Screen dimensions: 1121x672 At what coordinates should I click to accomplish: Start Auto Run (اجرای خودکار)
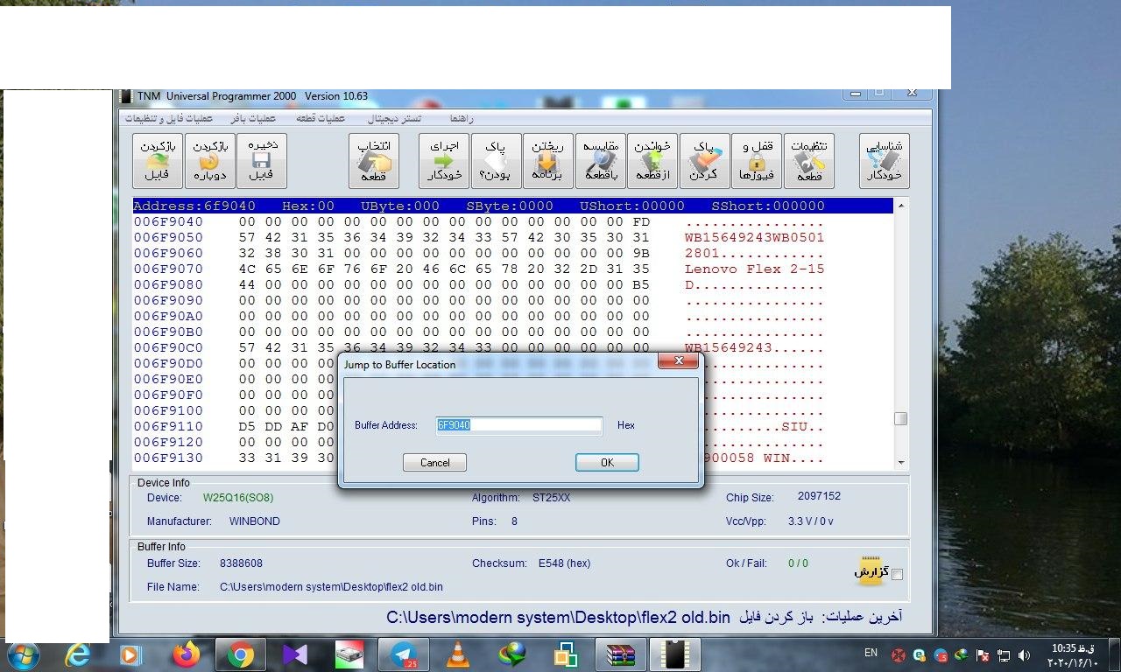click(x=444, y=161)
